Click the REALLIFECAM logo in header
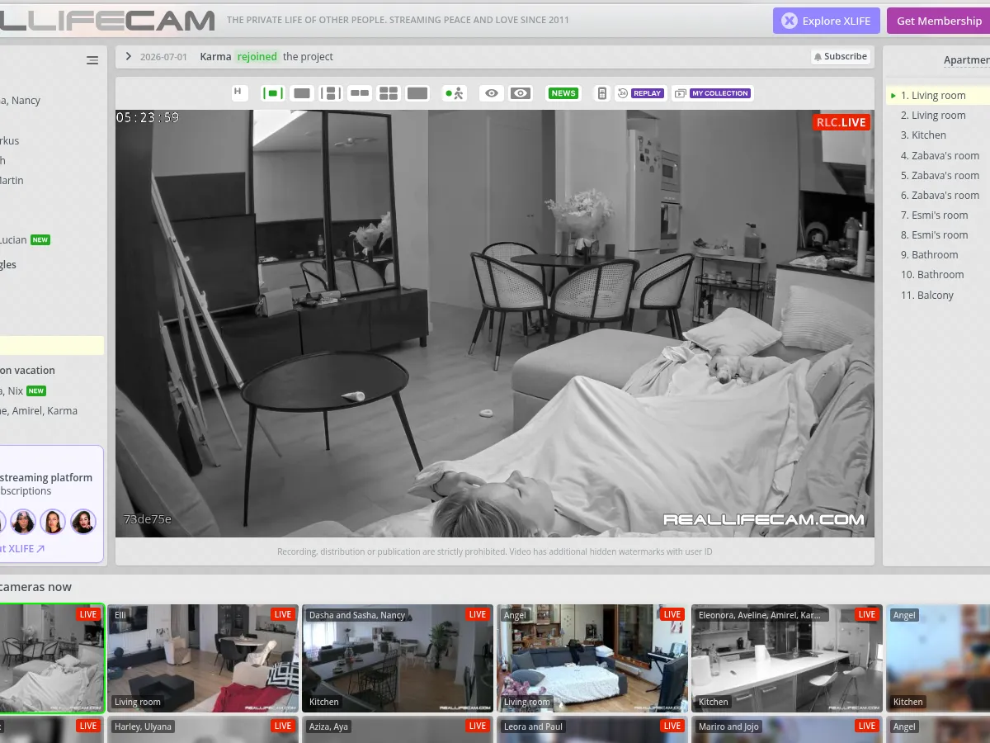The width and height of the screenshot is (990, 743). (x=107, y=21)
